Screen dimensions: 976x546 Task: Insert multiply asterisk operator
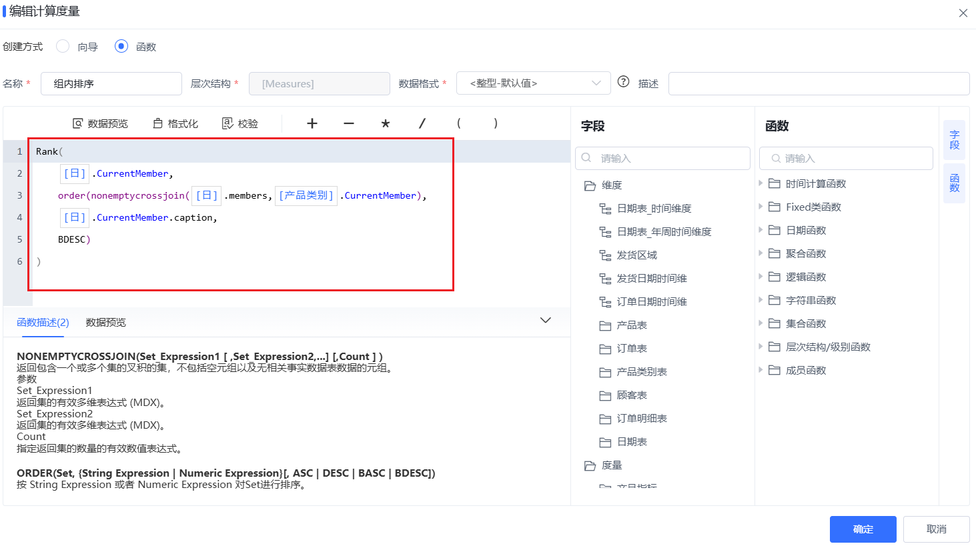point(386,123)
